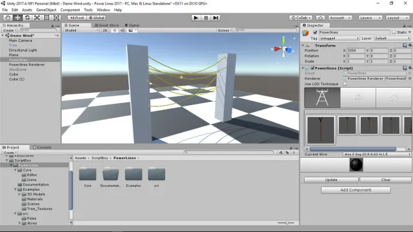Open the GameObject menu
The image size is (413, 232).
point(46,10)
